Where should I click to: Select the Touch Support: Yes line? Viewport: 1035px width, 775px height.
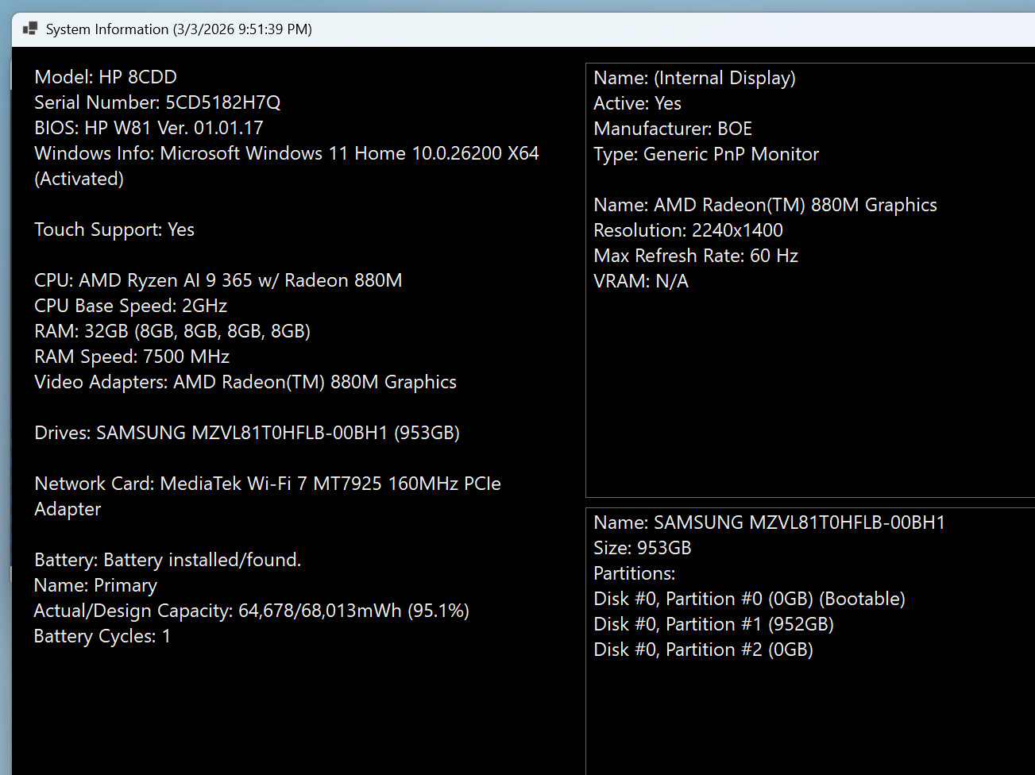pyautogui.click(x=114, y=229)
